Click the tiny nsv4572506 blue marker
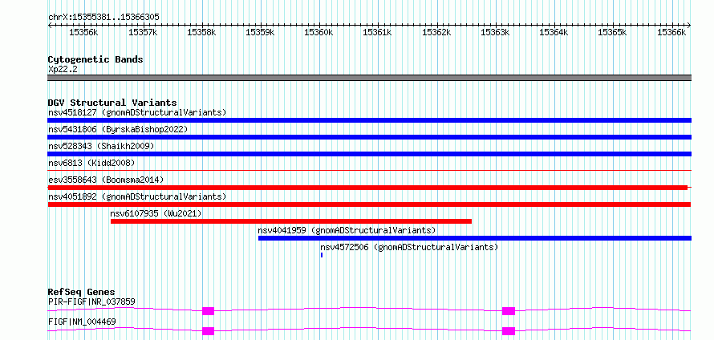 pos(322,255)
